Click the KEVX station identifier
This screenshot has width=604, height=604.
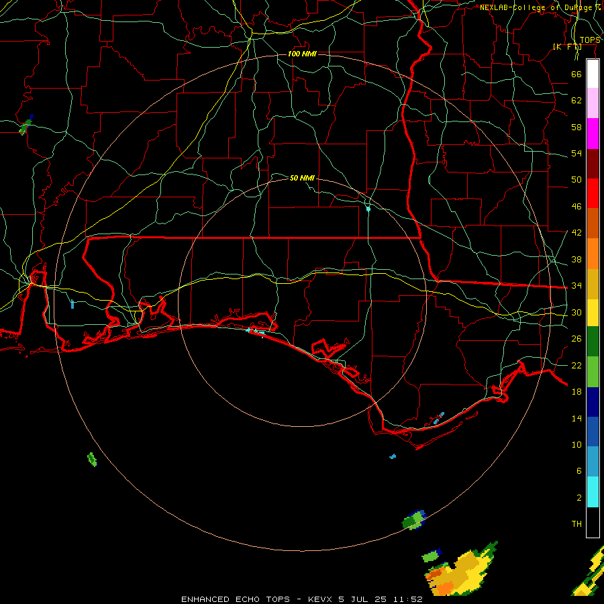(x=320, y=599)
